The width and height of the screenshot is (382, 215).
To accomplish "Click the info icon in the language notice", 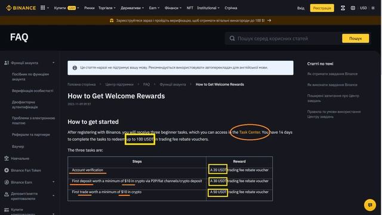I will [75, 67].
